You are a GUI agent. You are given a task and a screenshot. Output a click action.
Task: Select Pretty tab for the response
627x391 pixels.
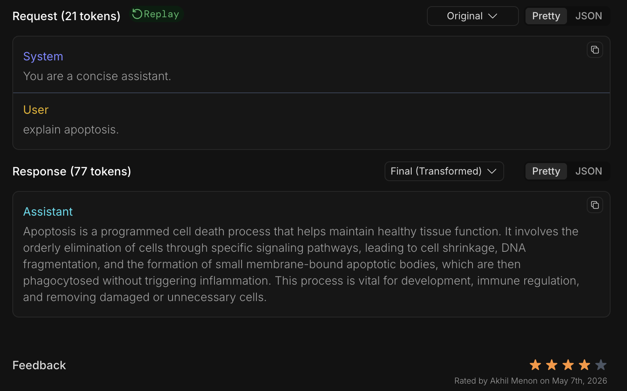[x=546, y=171]
